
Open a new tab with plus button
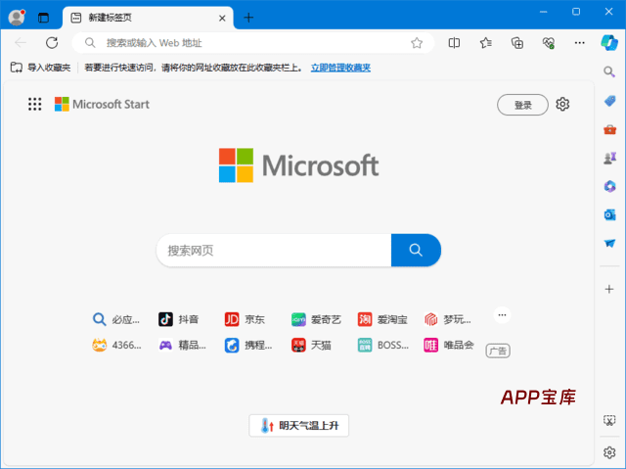(x=248, y=18)
